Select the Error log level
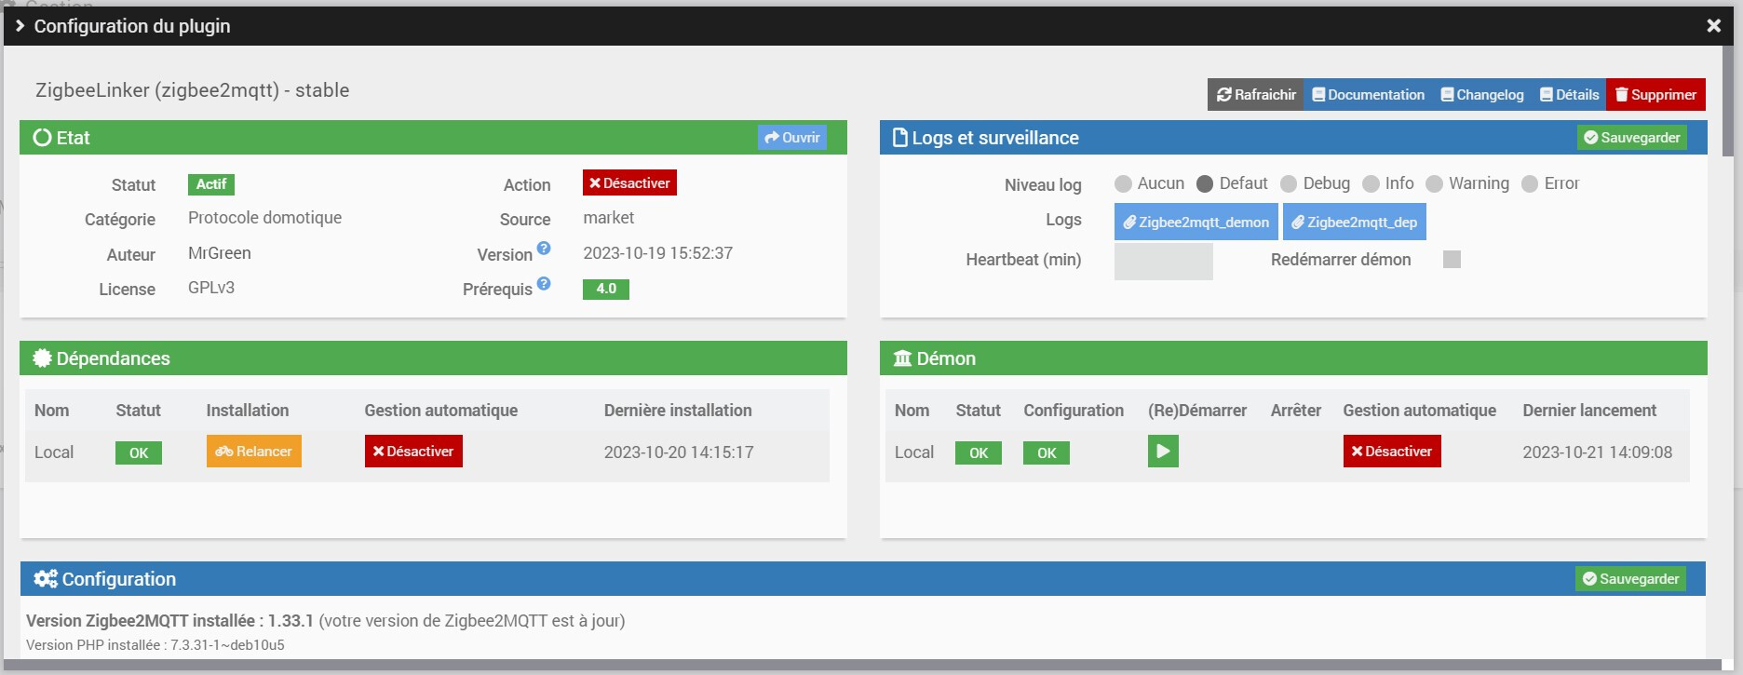The width and height of the screenshot is (1743, 675). tap(1530, 184)
